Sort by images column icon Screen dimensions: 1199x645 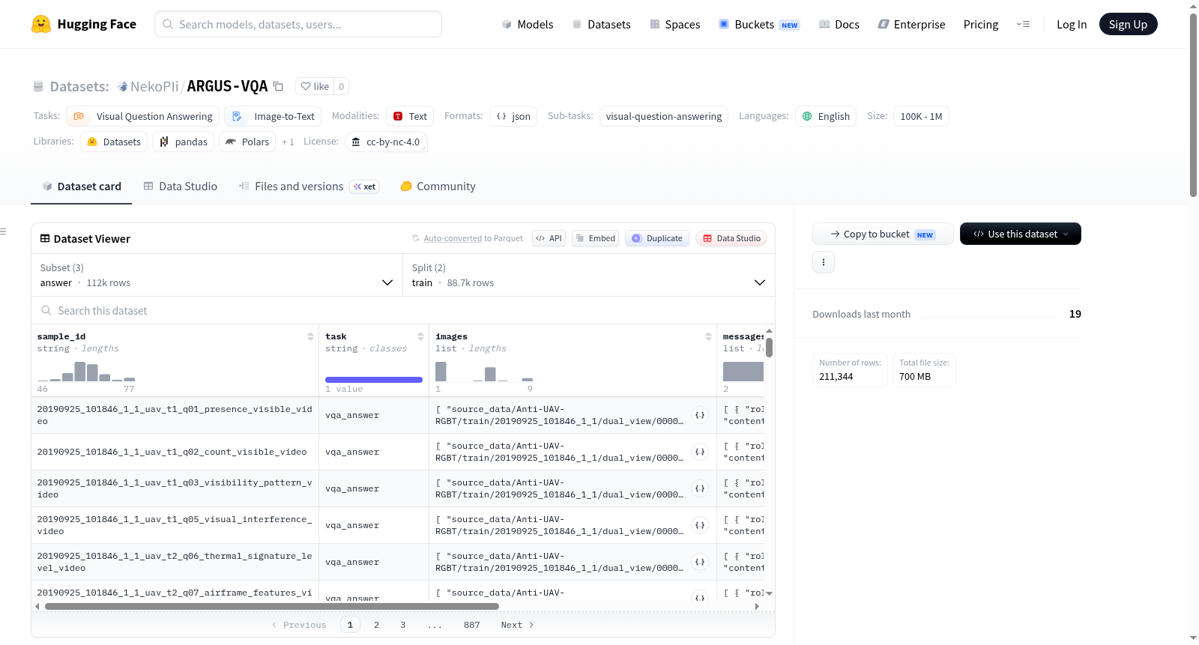coord(708,336)
